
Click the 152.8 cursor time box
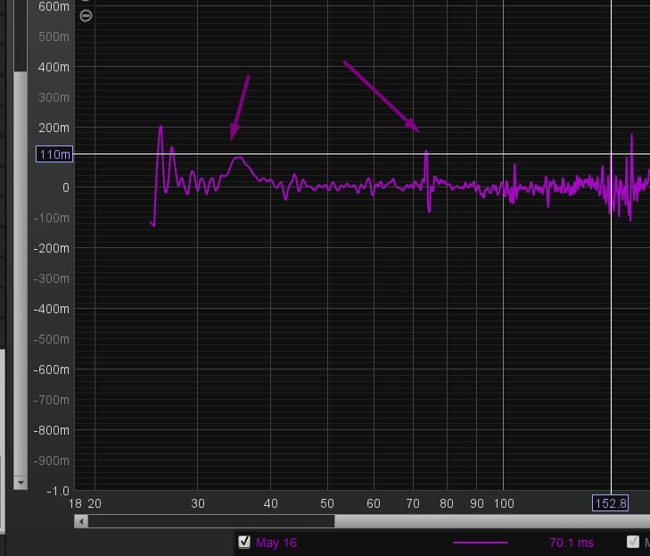pyautogui.click(x=610, y=503)
